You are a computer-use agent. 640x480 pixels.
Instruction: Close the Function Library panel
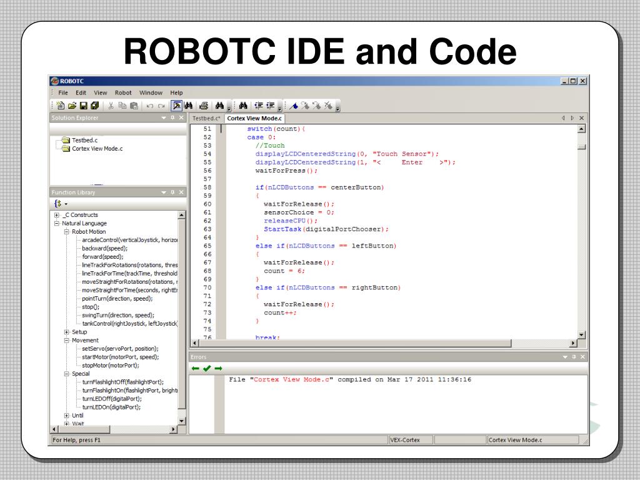click(181, 192)
